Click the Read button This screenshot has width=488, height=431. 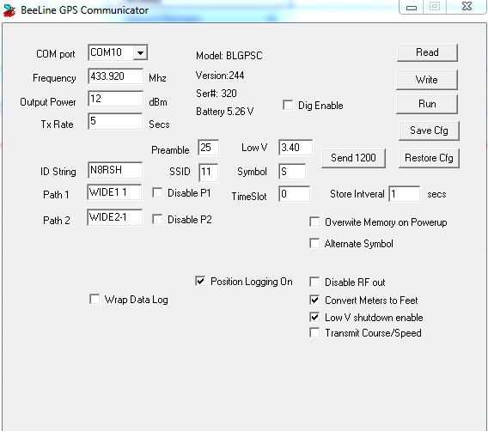pyautogui.click(x=427, y=52)
